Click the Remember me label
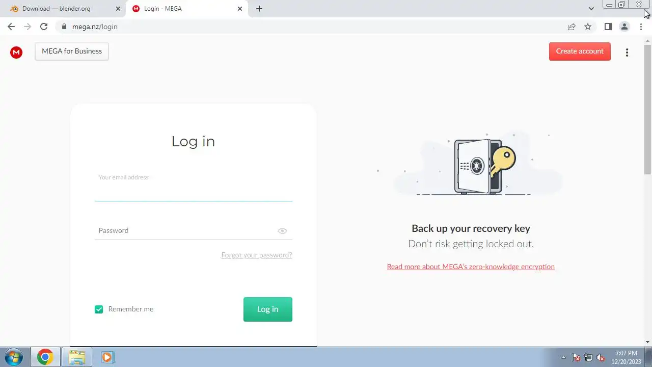 click(x=131, y=309)
